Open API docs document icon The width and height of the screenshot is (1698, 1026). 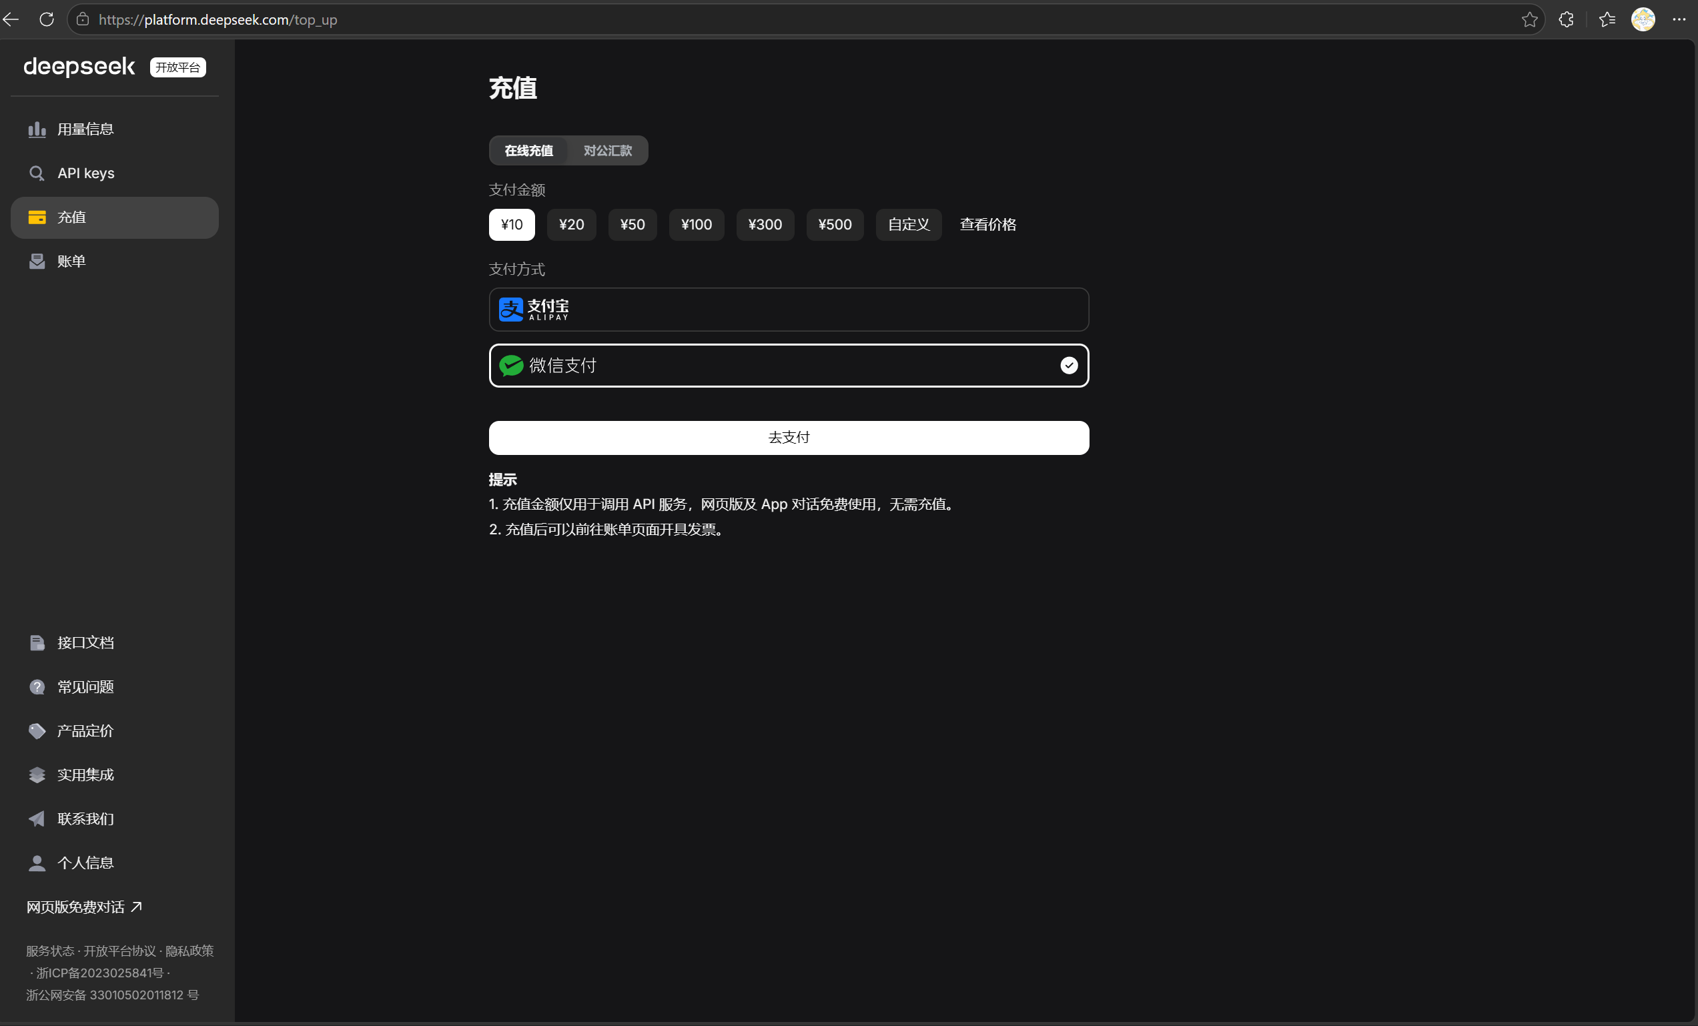[x=37, y=643]
